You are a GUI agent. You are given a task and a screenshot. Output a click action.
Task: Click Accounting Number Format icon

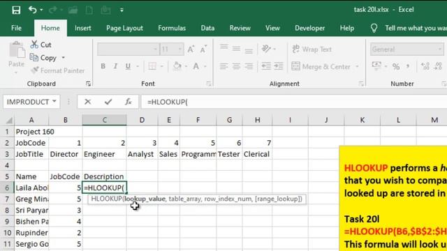tap(376, 66)
